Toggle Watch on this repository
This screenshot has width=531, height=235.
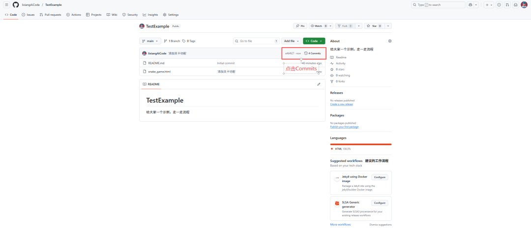point(317,26)
